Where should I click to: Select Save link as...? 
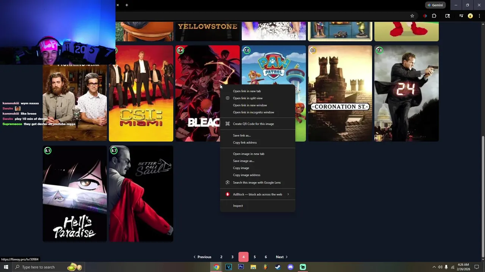pos(258,135)
